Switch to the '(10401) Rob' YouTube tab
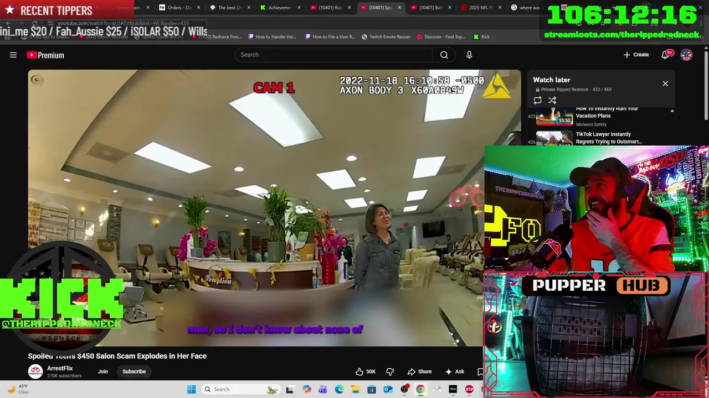 point(330,8)
